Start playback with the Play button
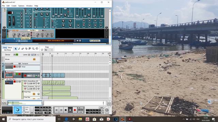The height and width of the screenshot is (122, 218). click(70, 110)
